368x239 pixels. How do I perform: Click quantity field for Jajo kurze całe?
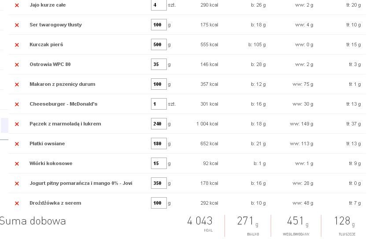pos(159,5)
